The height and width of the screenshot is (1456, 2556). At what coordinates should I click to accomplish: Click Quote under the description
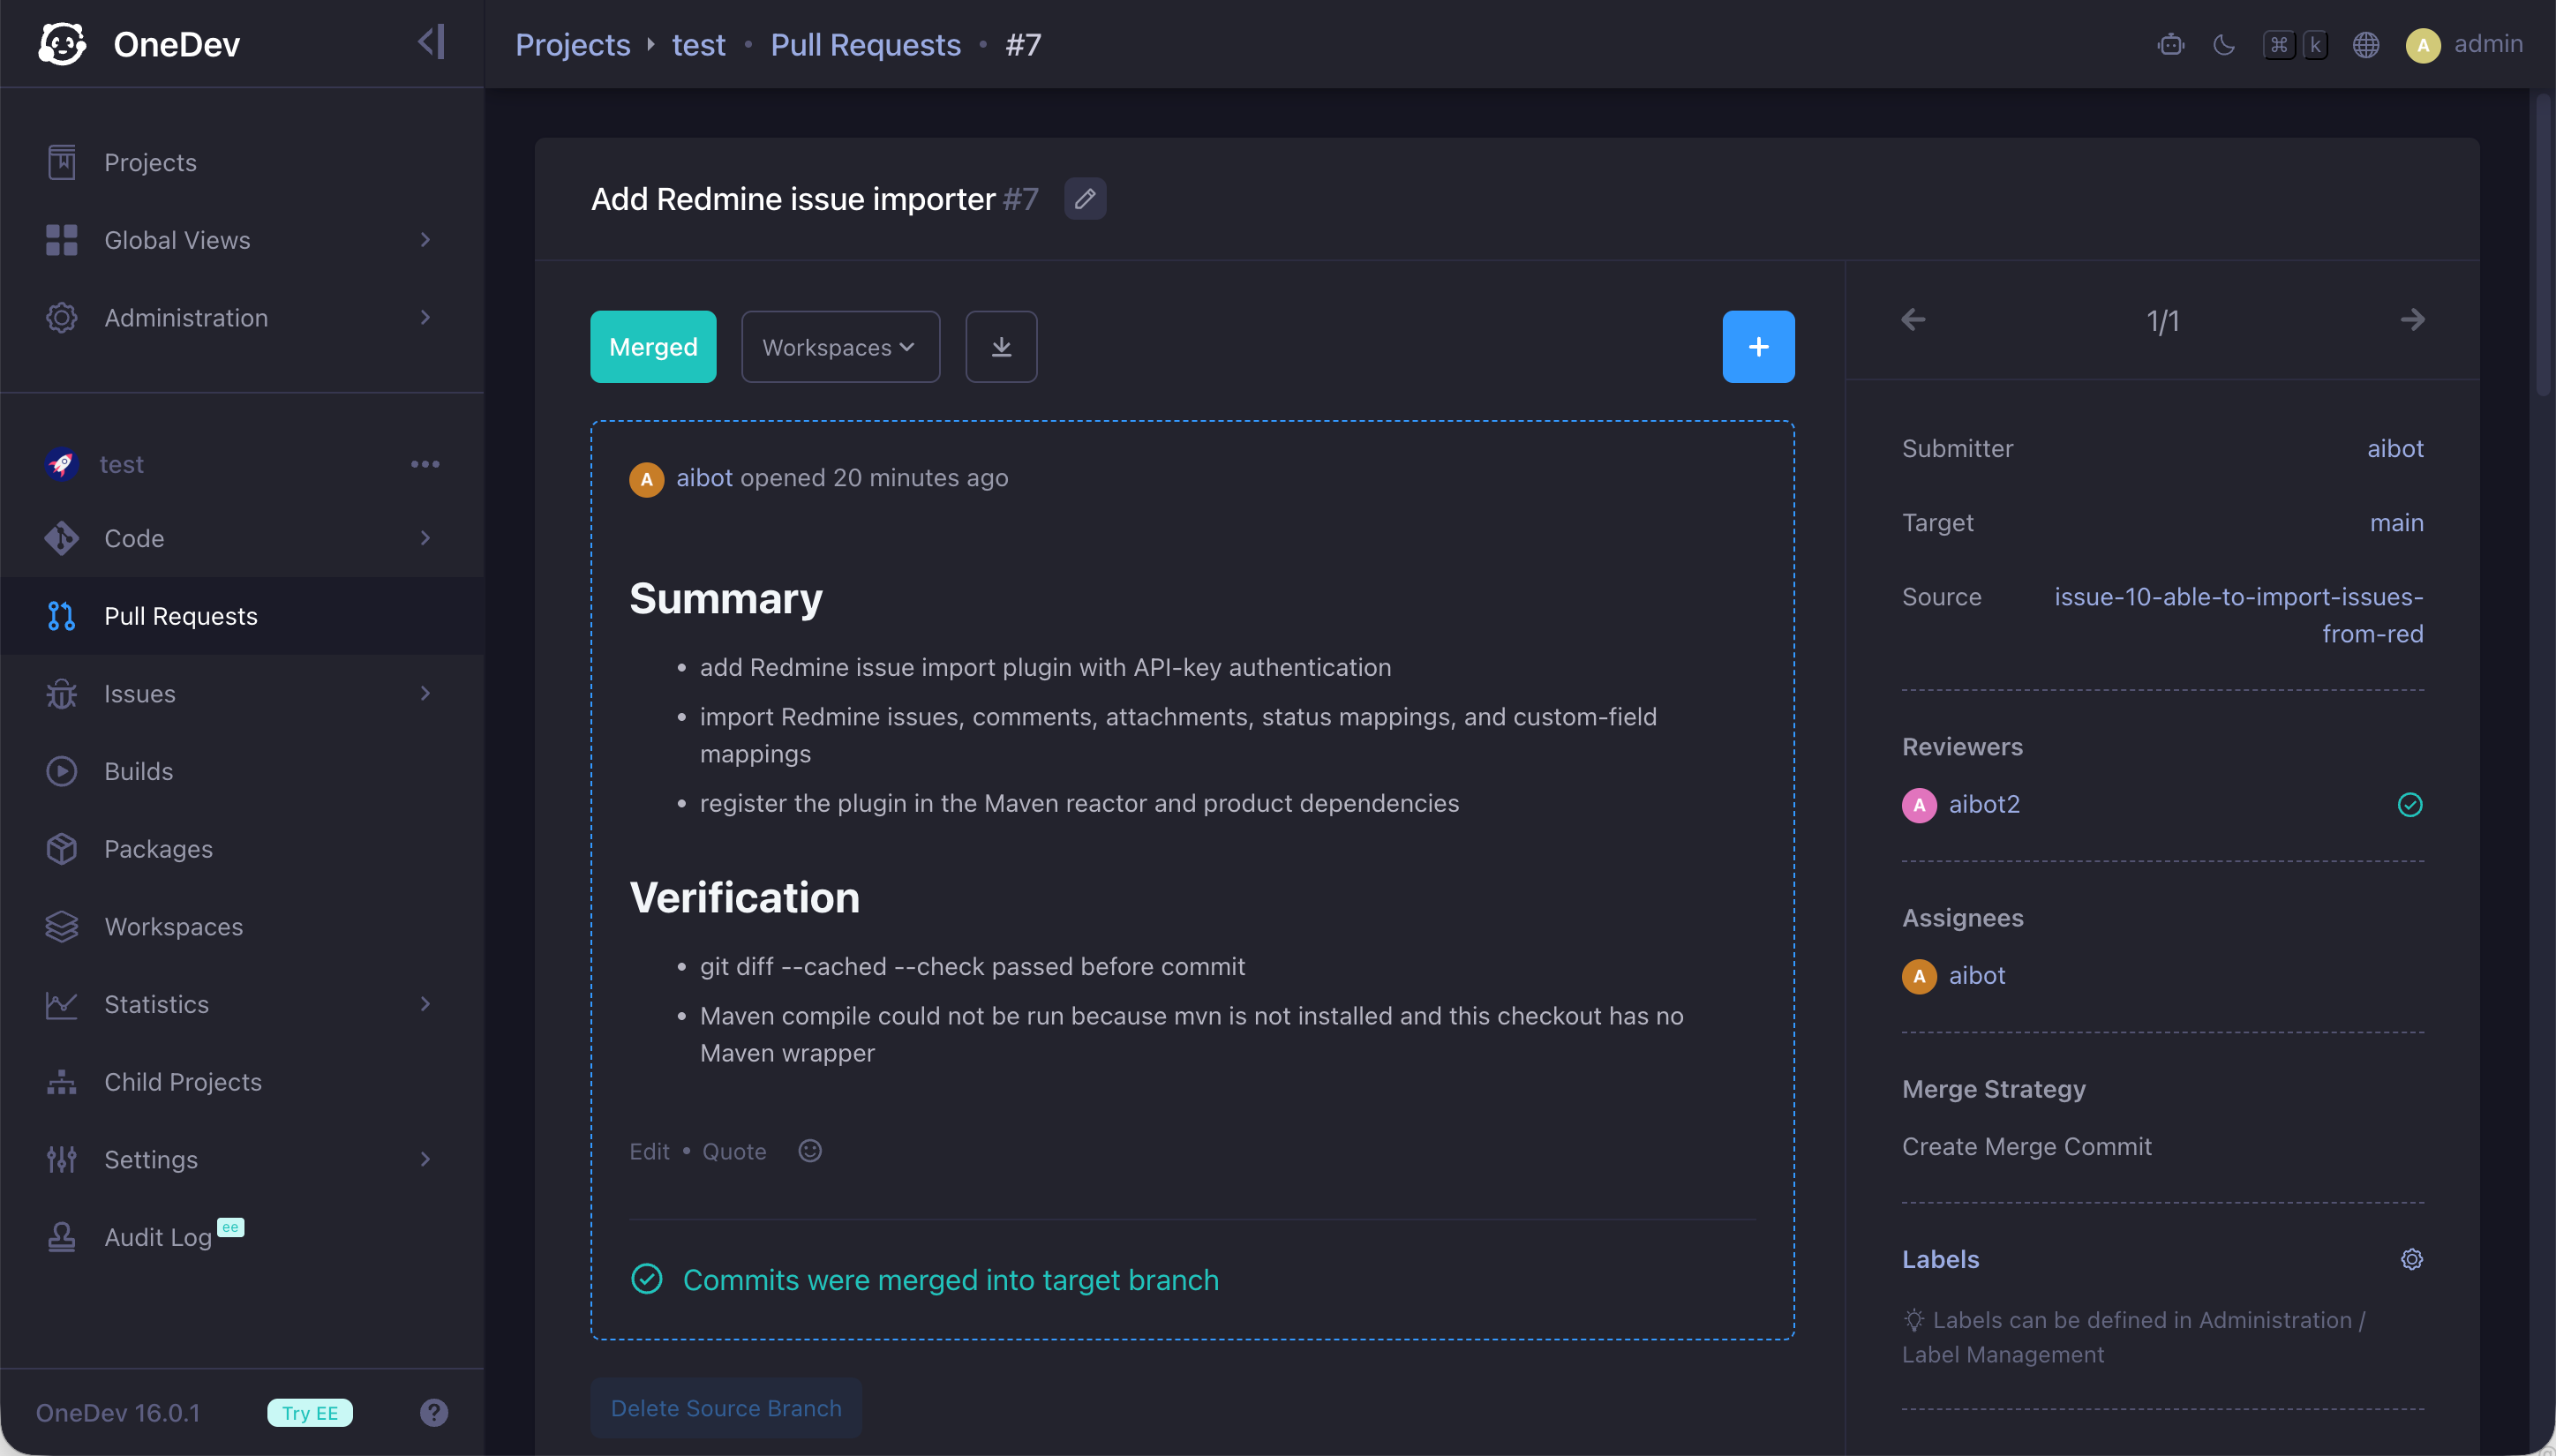[734, 1151]
